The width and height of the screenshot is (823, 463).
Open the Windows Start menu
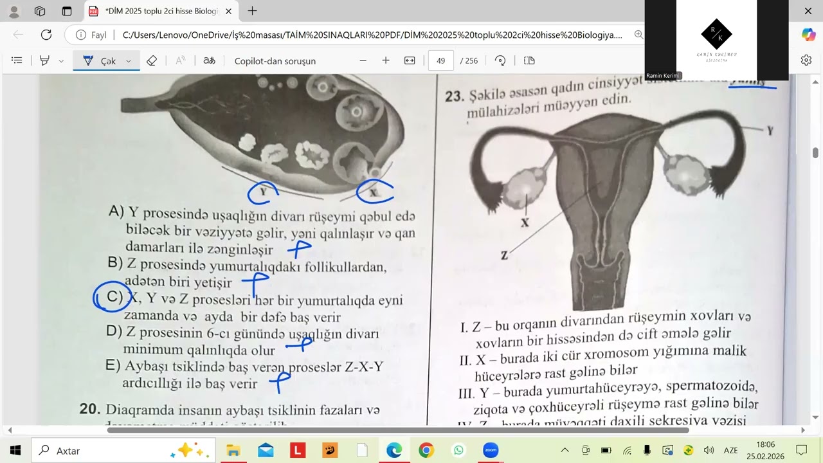pos(15,450)
